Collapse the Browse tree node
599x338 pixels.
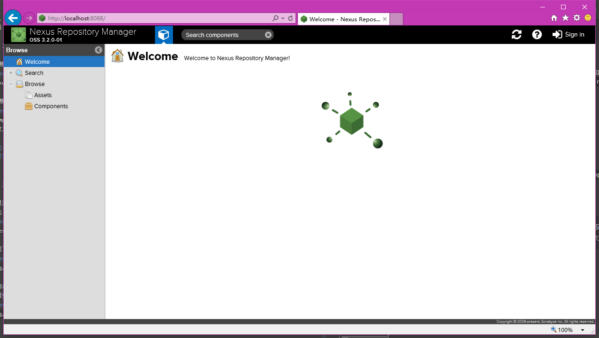coord(11,84)
